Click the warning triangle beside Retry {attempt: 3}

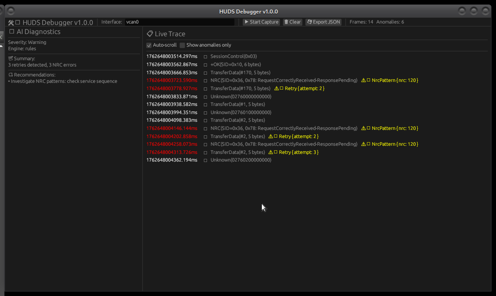point(270,152)
